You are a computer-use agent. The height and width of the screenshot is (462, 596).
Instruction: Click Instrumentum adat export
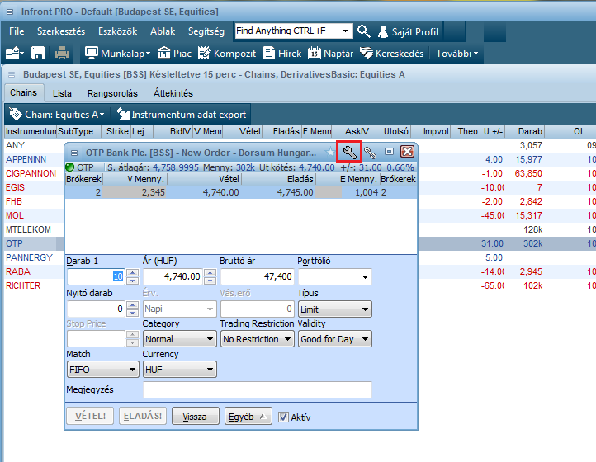(x=181, y=115)
